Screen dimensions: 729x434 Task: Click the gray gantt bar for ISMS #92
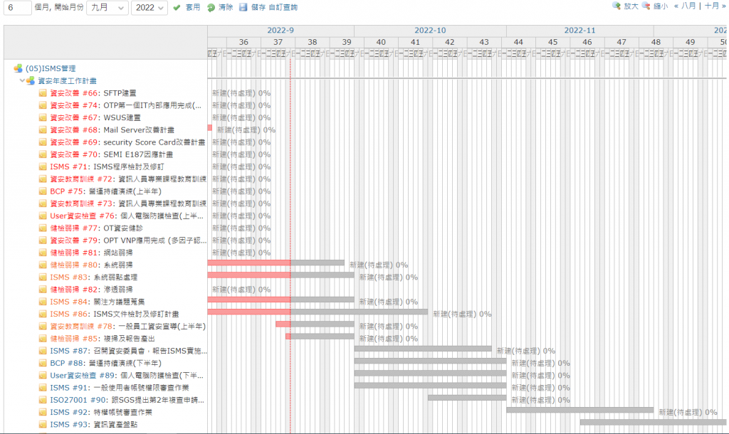point(579,411)
